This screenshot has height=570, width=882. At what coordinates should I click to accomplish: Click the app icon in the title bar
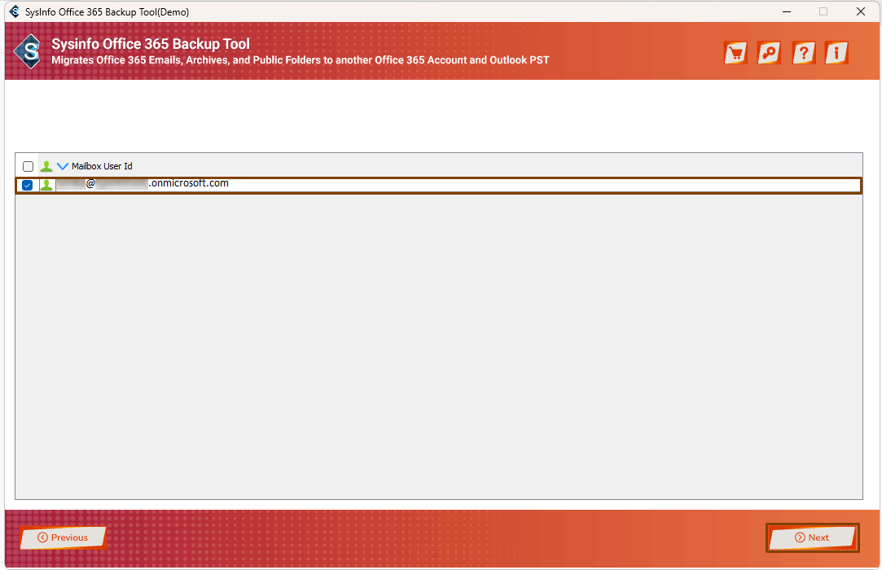tap(14, 12)
